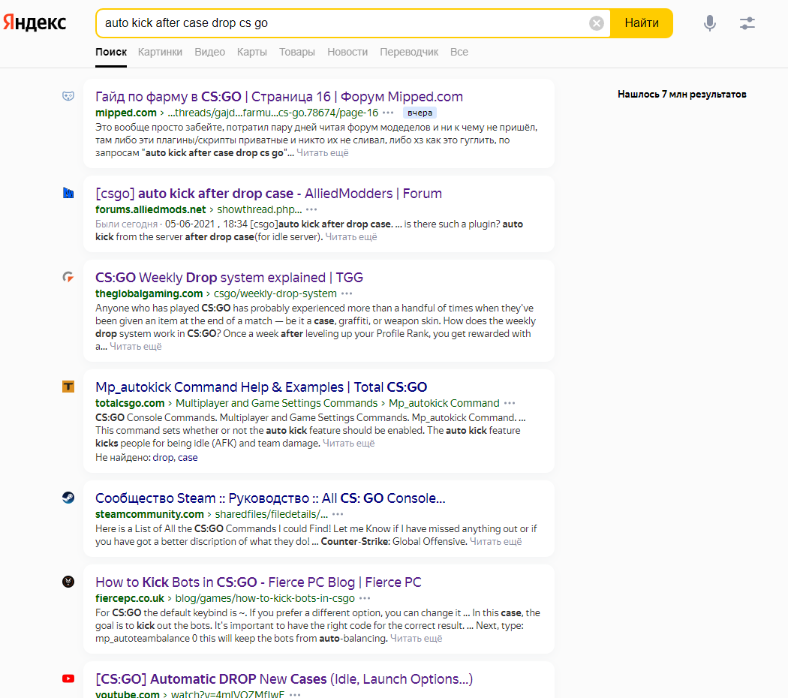
Task: Click the AlliedModders favicon
Action: [x=68, y=192]
